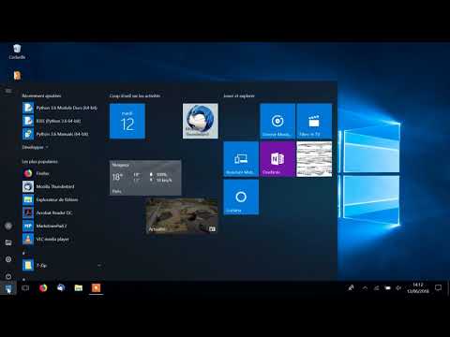
Task: Open the Thunderbird pinned tile
Action: pos(201,121)
